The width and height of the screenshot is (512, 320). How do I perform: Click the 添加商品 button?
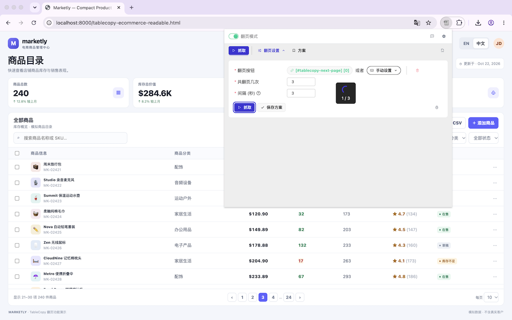(483, 123)
